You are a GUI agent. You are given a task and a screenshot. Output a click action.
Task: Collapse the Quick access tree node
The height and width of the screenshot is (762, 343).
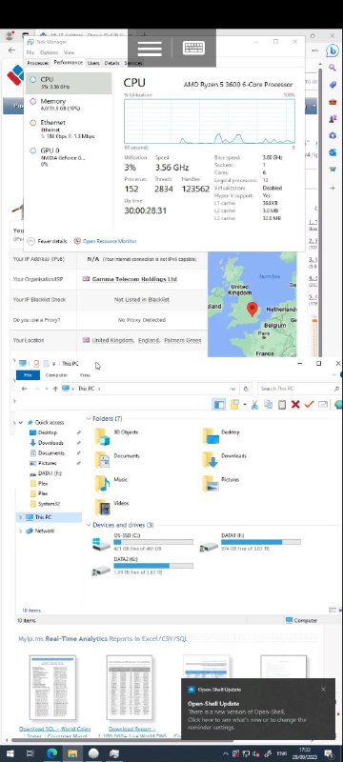[x=20, y=423]
